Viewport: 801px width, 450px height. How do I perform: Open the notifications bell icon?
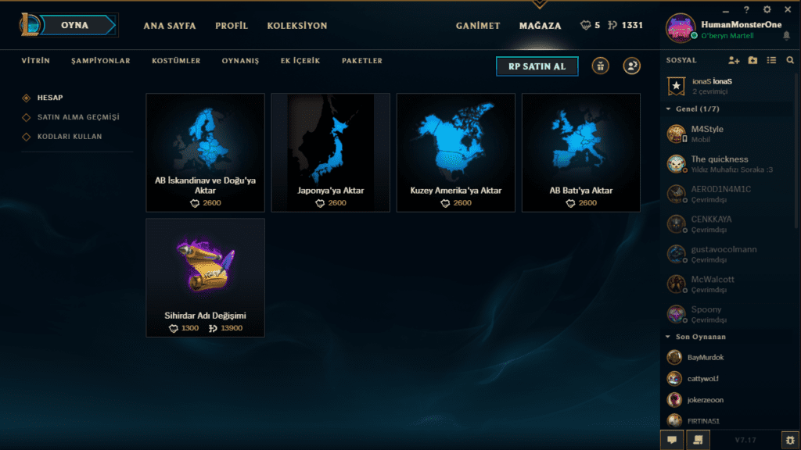pyautogui.click(x=786, y=36)
